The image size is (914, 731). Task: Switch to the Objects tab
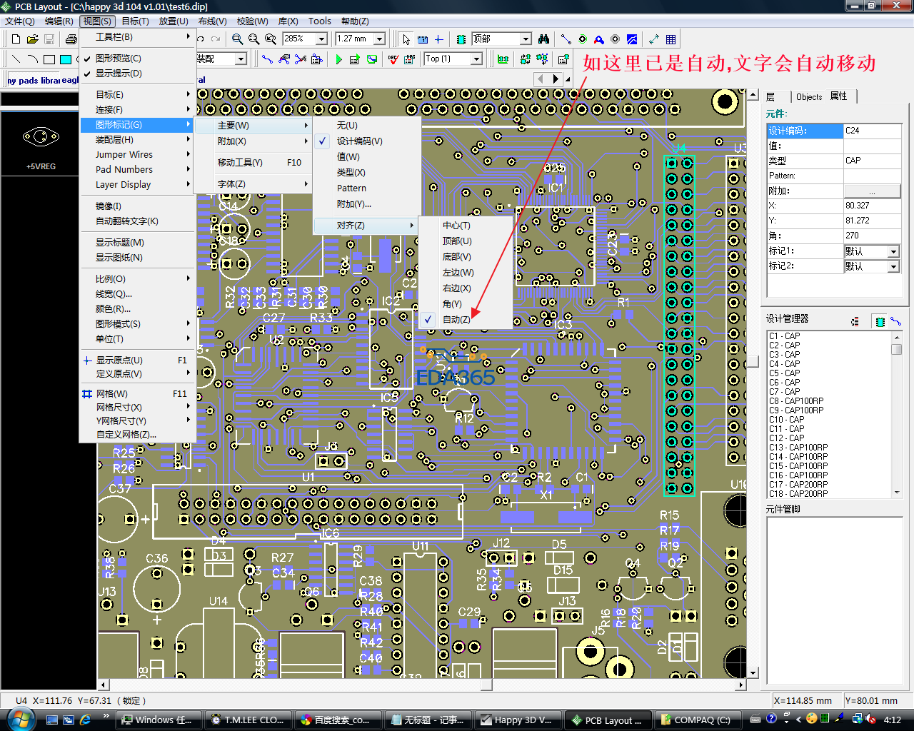[808, 97]
